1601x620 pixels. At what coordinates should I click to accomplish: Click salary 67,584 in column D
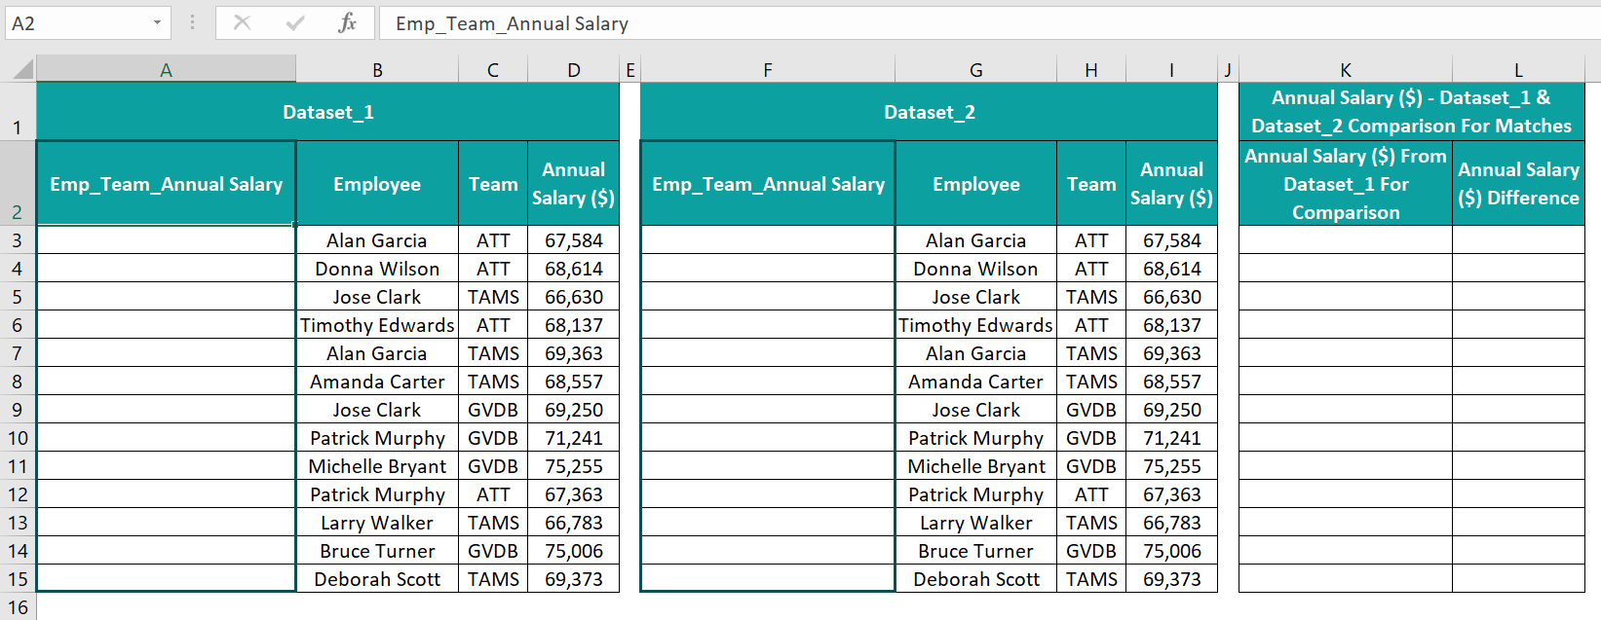[574, 240]
